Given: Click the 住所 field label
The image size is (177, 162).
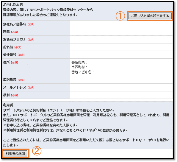Looking at the screenshot, I should pos(6,62).
